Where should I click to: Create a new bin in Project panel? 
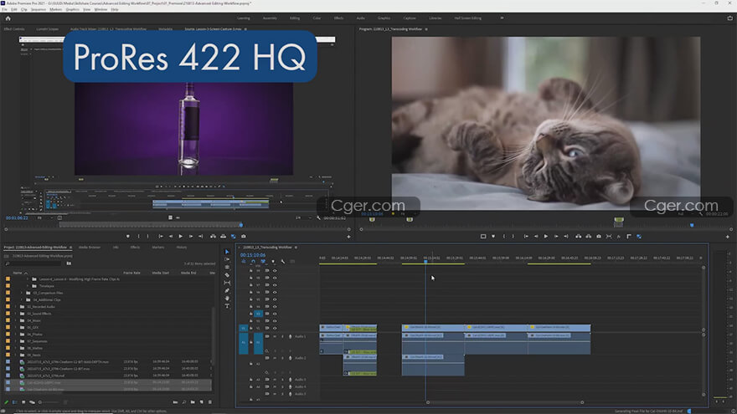coord(193,402)
